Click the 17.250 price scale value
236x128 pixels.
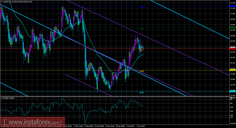click(x=232, y=3)
